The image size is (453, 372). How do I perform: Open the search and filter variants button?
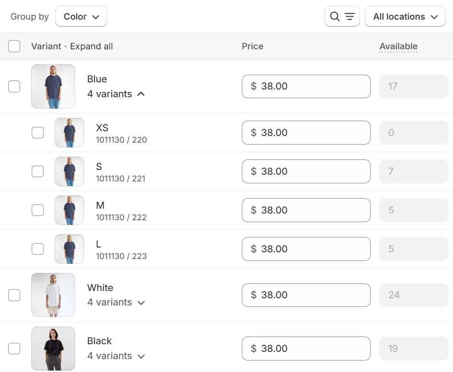[342, 16]
